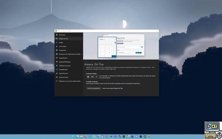Open the Windows Start menu in the taskbar
The image size is (222, 139).
73,137
